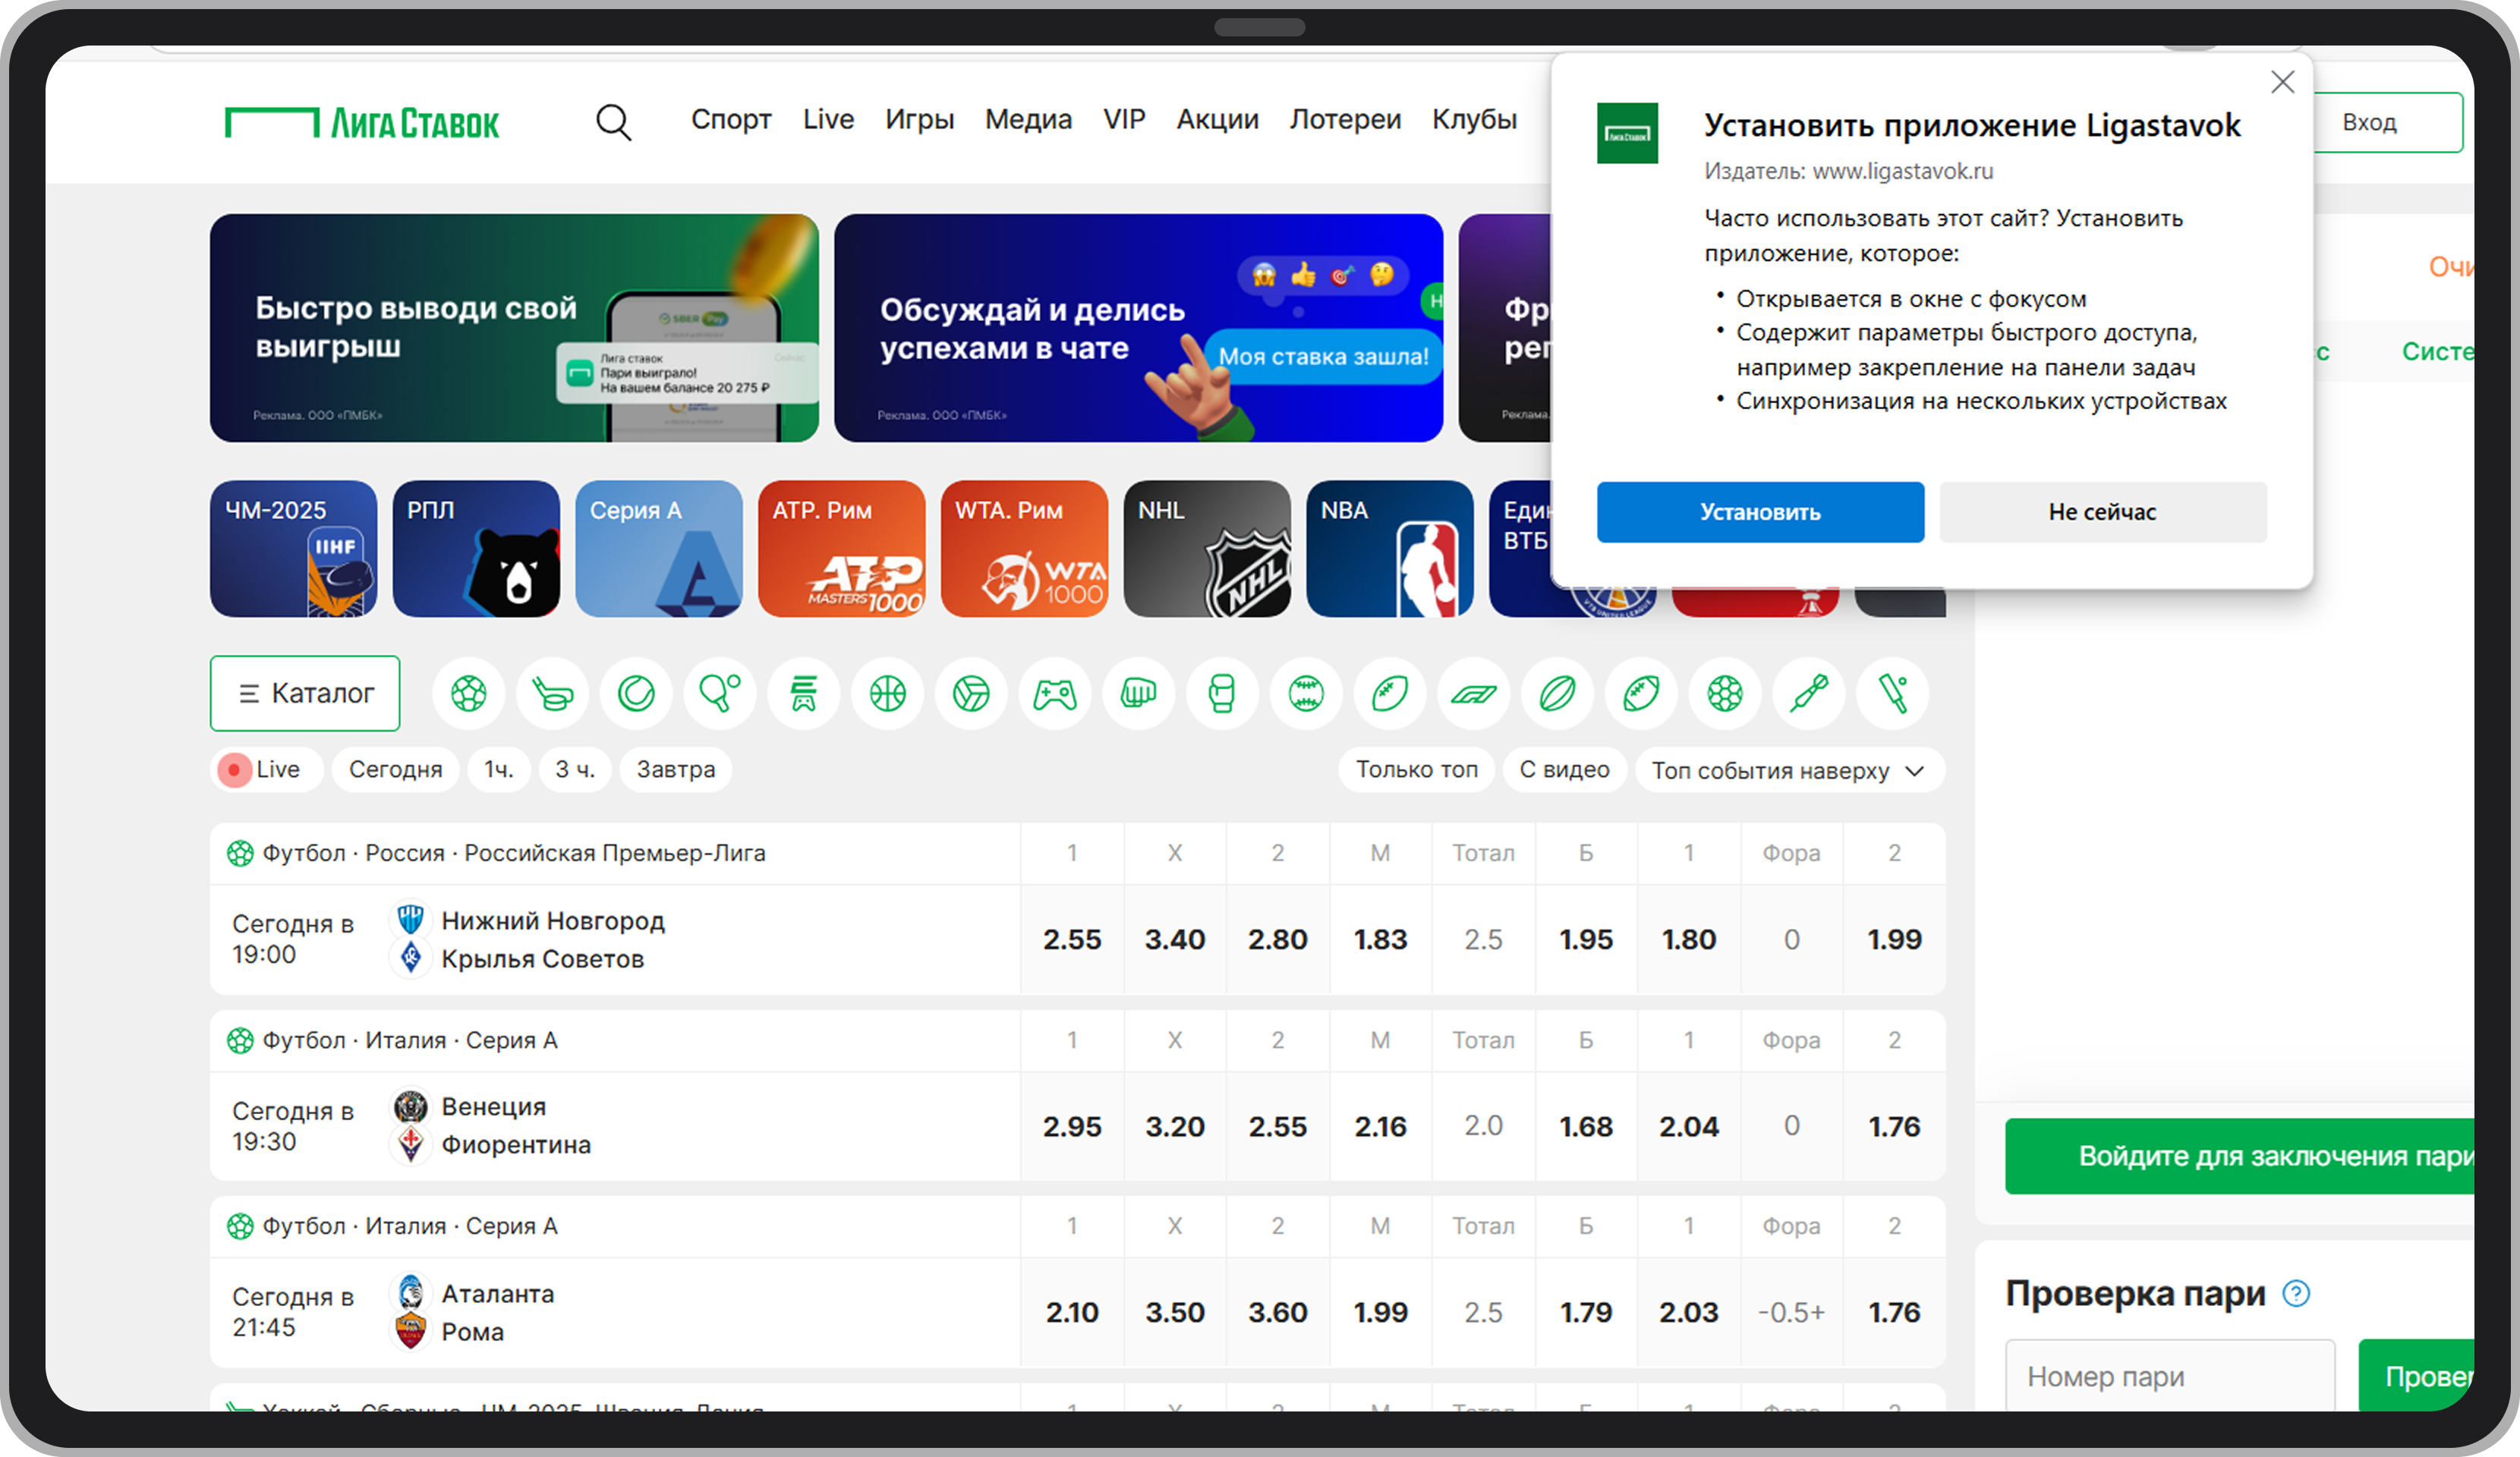Select the tennis ball sport filter
This screenshot has width=2520, height=1457.
coord(636,693)
